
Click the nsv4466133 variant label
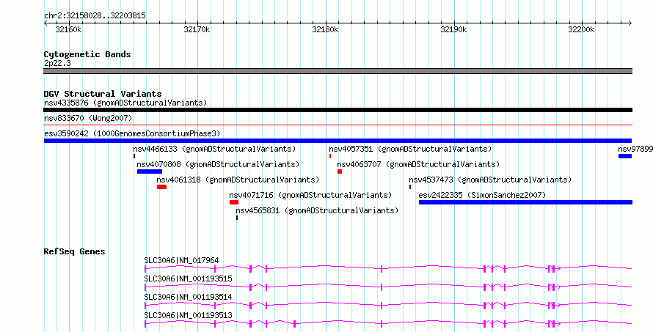coord(214,149)
